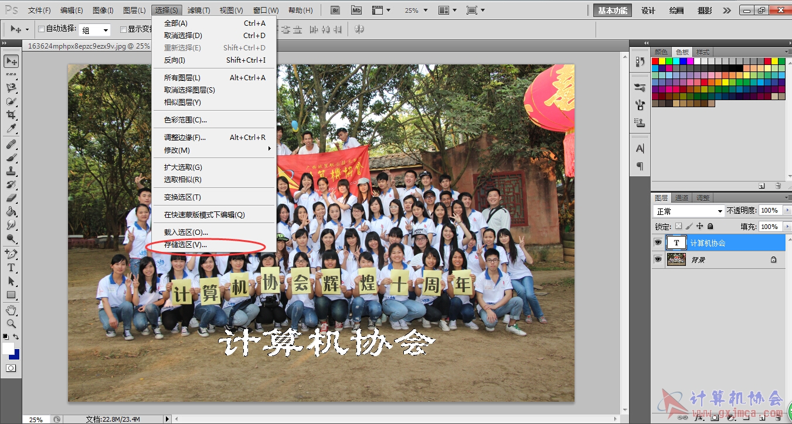
Task: Select the Path Selection tool
Action: tap(11, 281)
